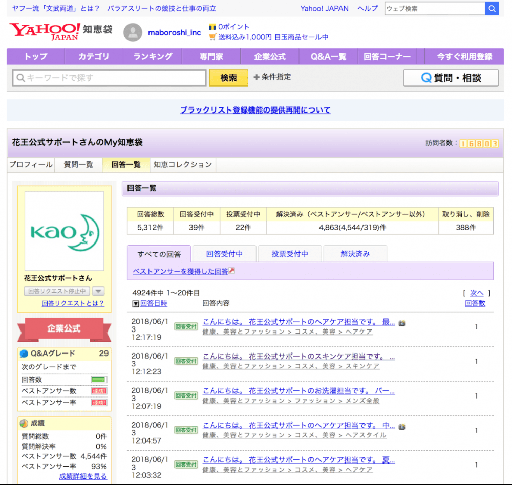512x485 pixels.
Task: Focus the ウェブ検索 input field
Action: [435, 9]
